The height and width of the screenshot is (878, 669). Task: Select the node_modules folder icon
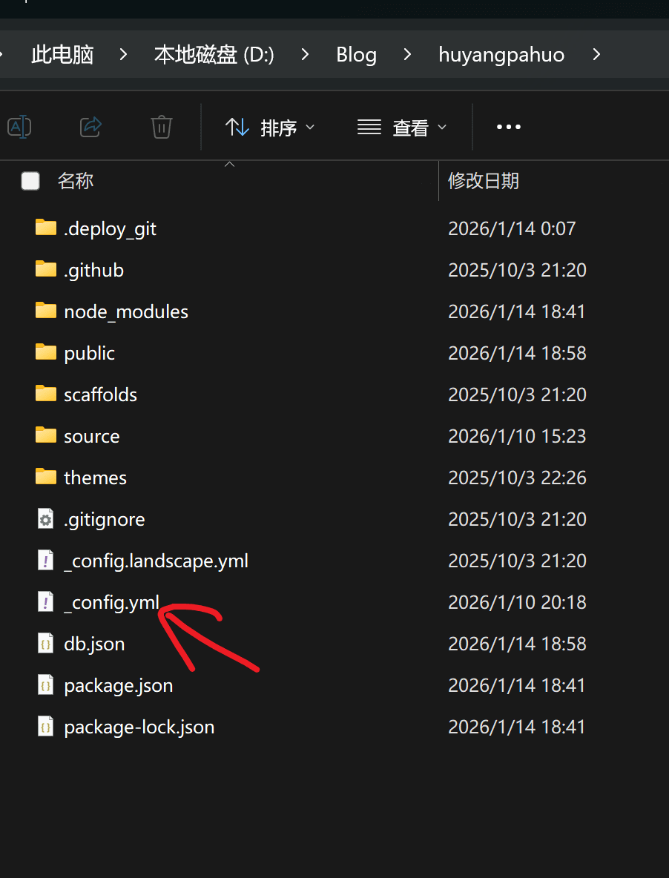pyautogui.click(x=46, y=311)
